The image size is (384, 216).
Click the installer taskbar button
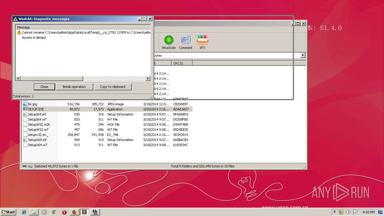pyautogui.click(x=95, y=212)
